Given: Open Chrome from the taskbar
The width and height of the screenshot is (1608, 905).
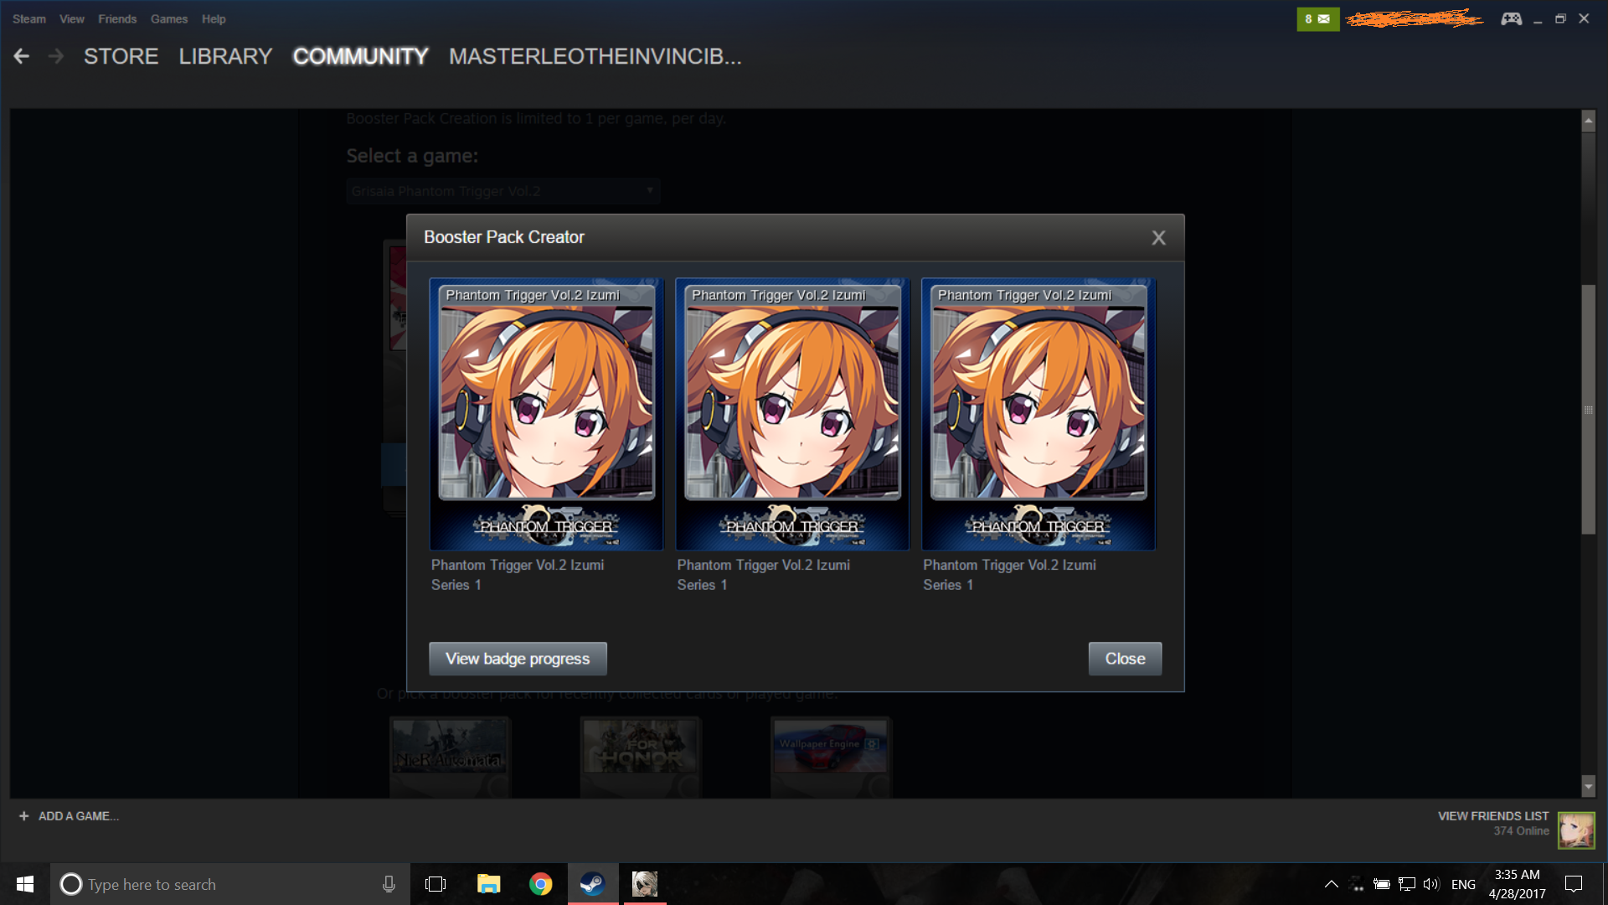Looking at the screenshot, I should coord(541,884).
